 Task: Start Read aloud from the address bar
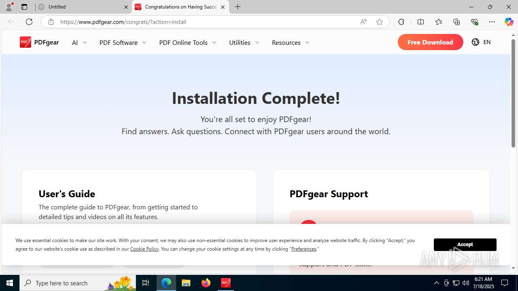[x=363, y=22]
